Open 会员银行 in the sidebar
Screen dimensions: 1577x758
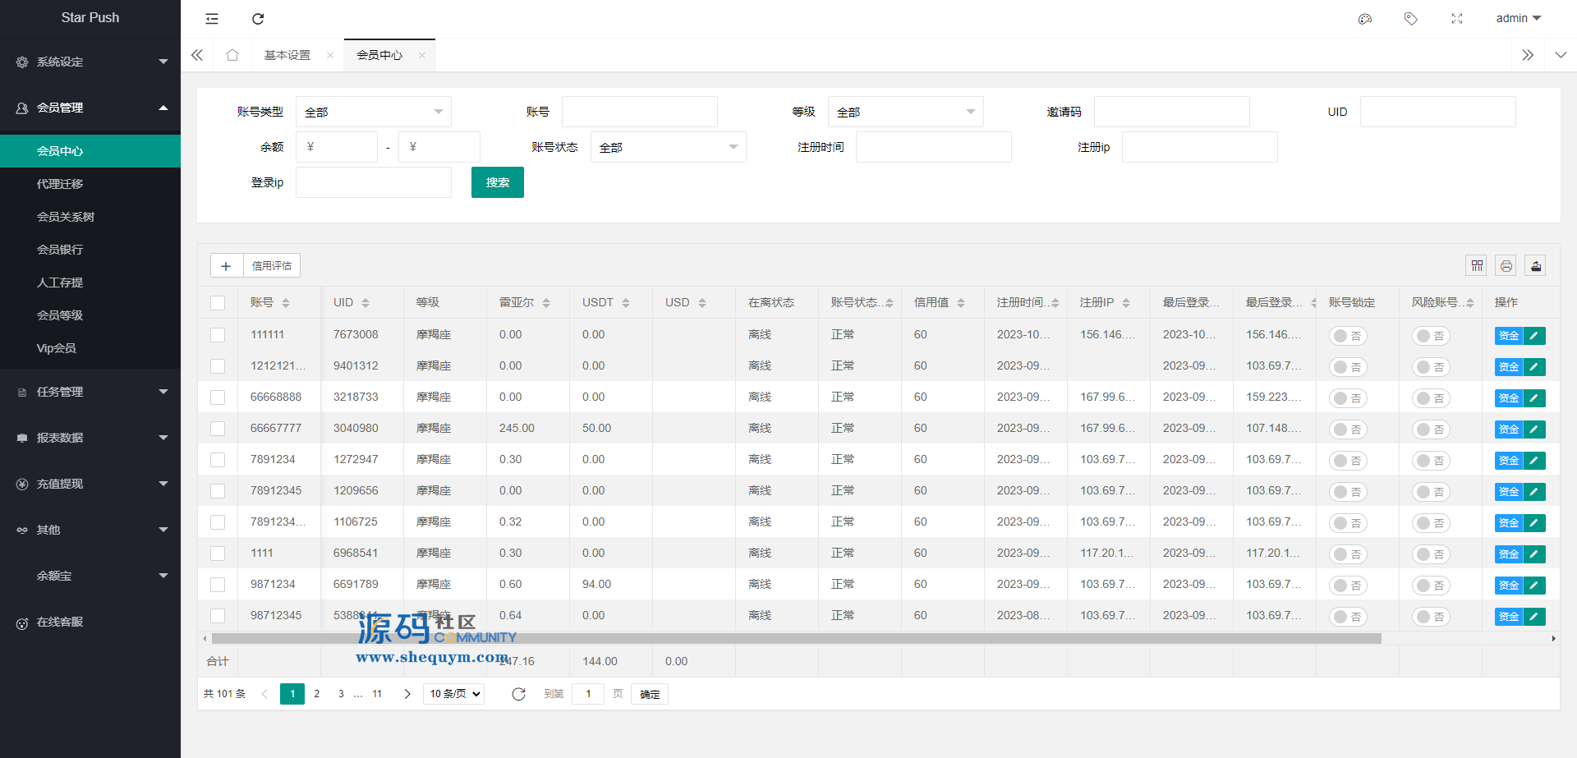[90, 250]
